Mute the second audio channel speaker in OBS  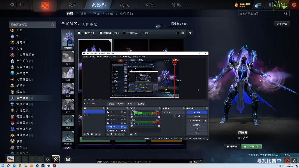click(132, 126)
